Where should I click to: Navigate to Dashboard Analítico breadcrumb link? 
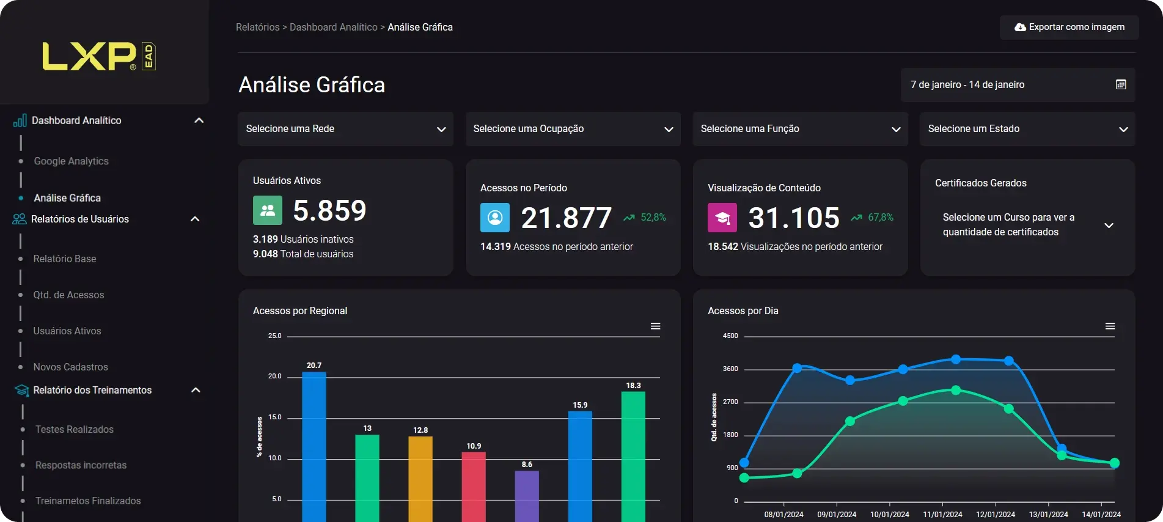point(333,28)
